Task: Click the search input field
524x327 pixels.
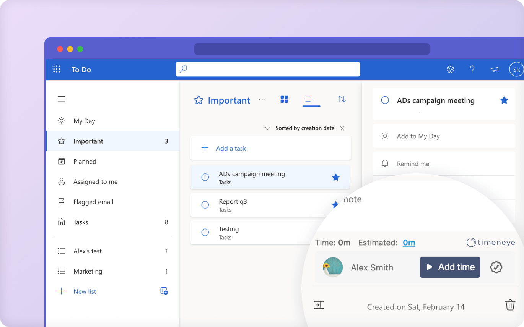Action: 268,69
